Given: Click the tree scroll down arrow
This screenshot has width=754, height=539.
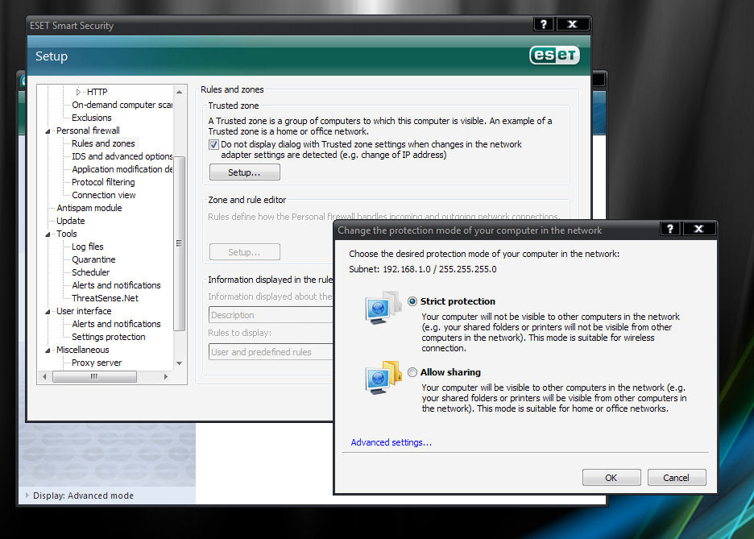Looking at the screenshot, I should pyautogui.click(x=180, y=363).
